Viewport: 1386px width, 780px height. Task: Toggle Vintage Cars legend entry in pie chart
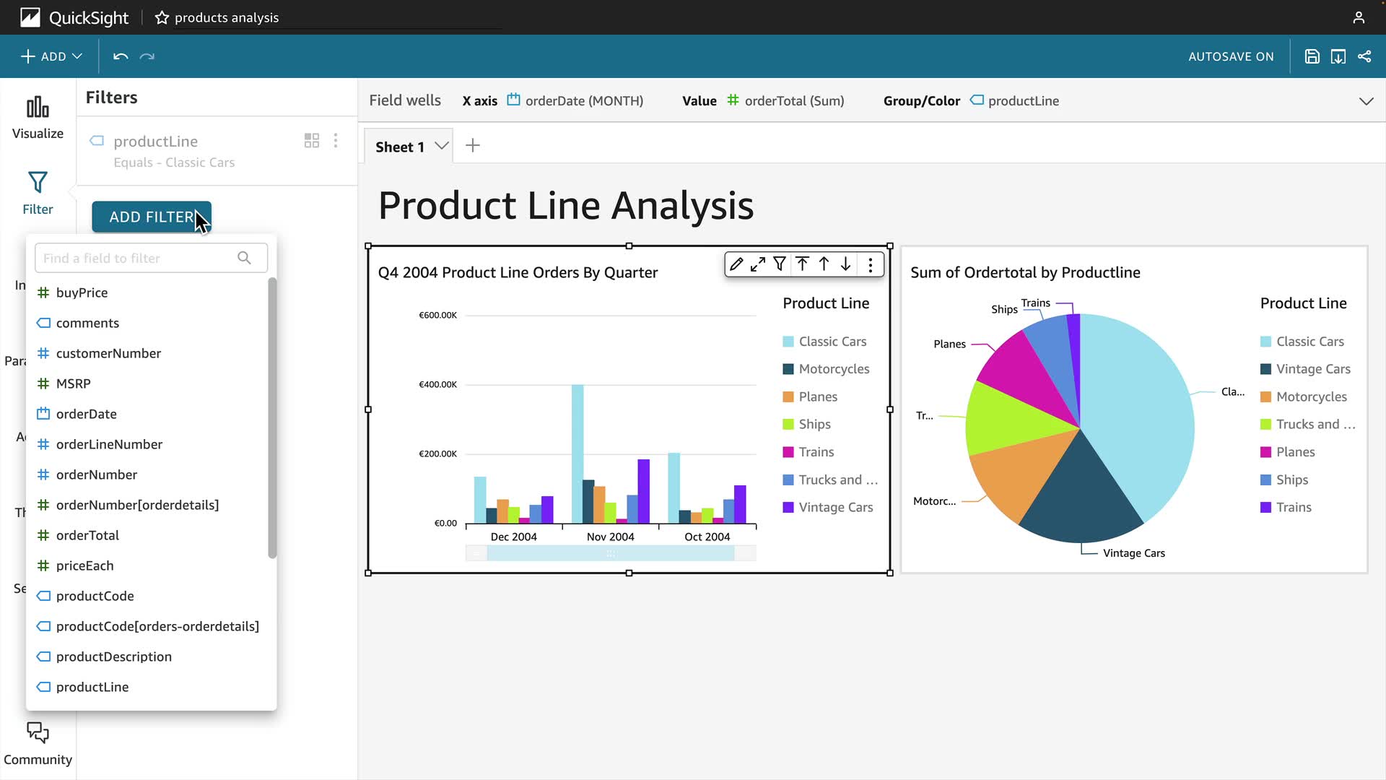coord(1312,369)
